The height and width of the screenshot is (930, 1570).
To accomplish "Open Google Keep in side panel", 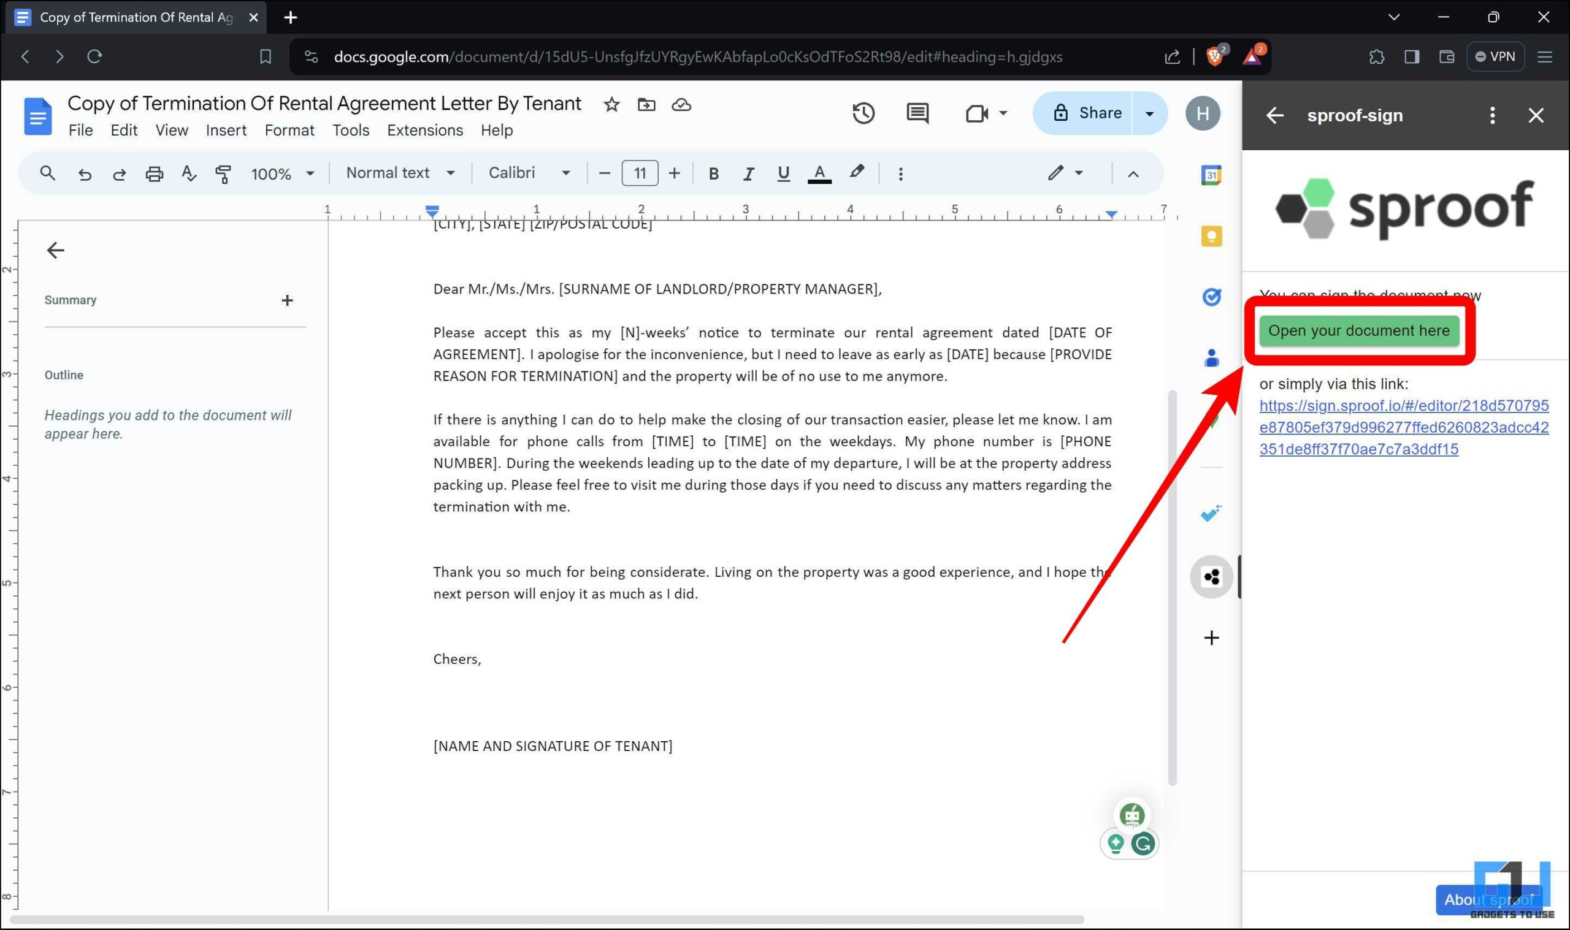I will (1211, 236).
